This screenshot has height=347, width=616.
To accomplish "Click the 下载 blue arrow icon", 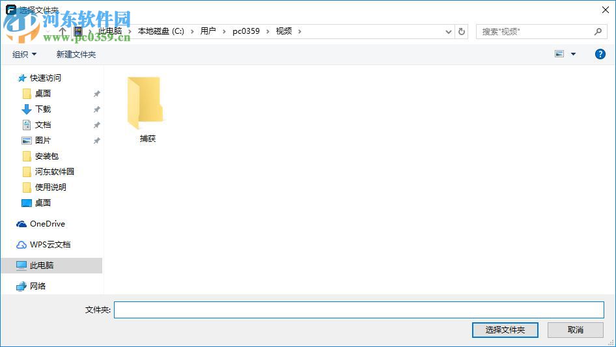I will coord(26,109).
